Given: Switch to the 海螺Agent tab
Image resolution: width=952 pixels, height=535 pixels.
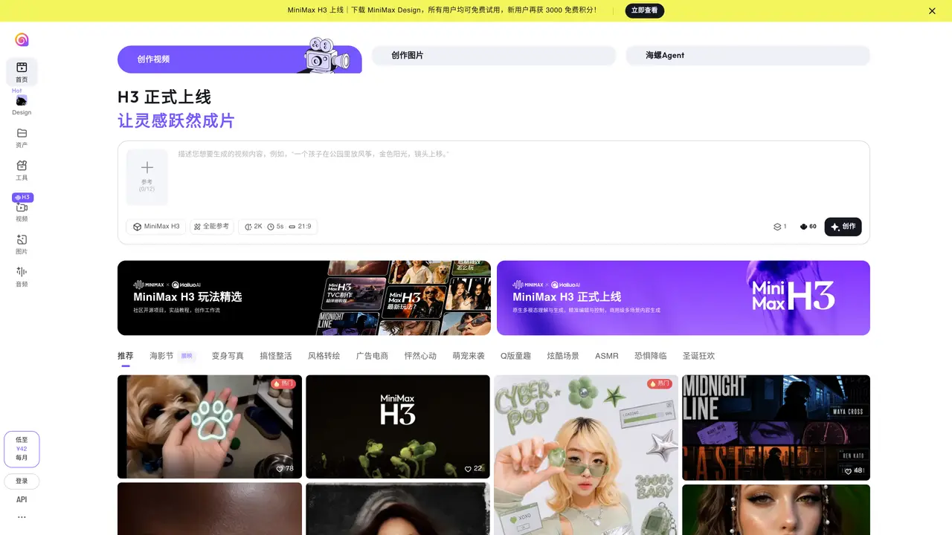Looking at the screenshot, I should click(x=748, y=56).
